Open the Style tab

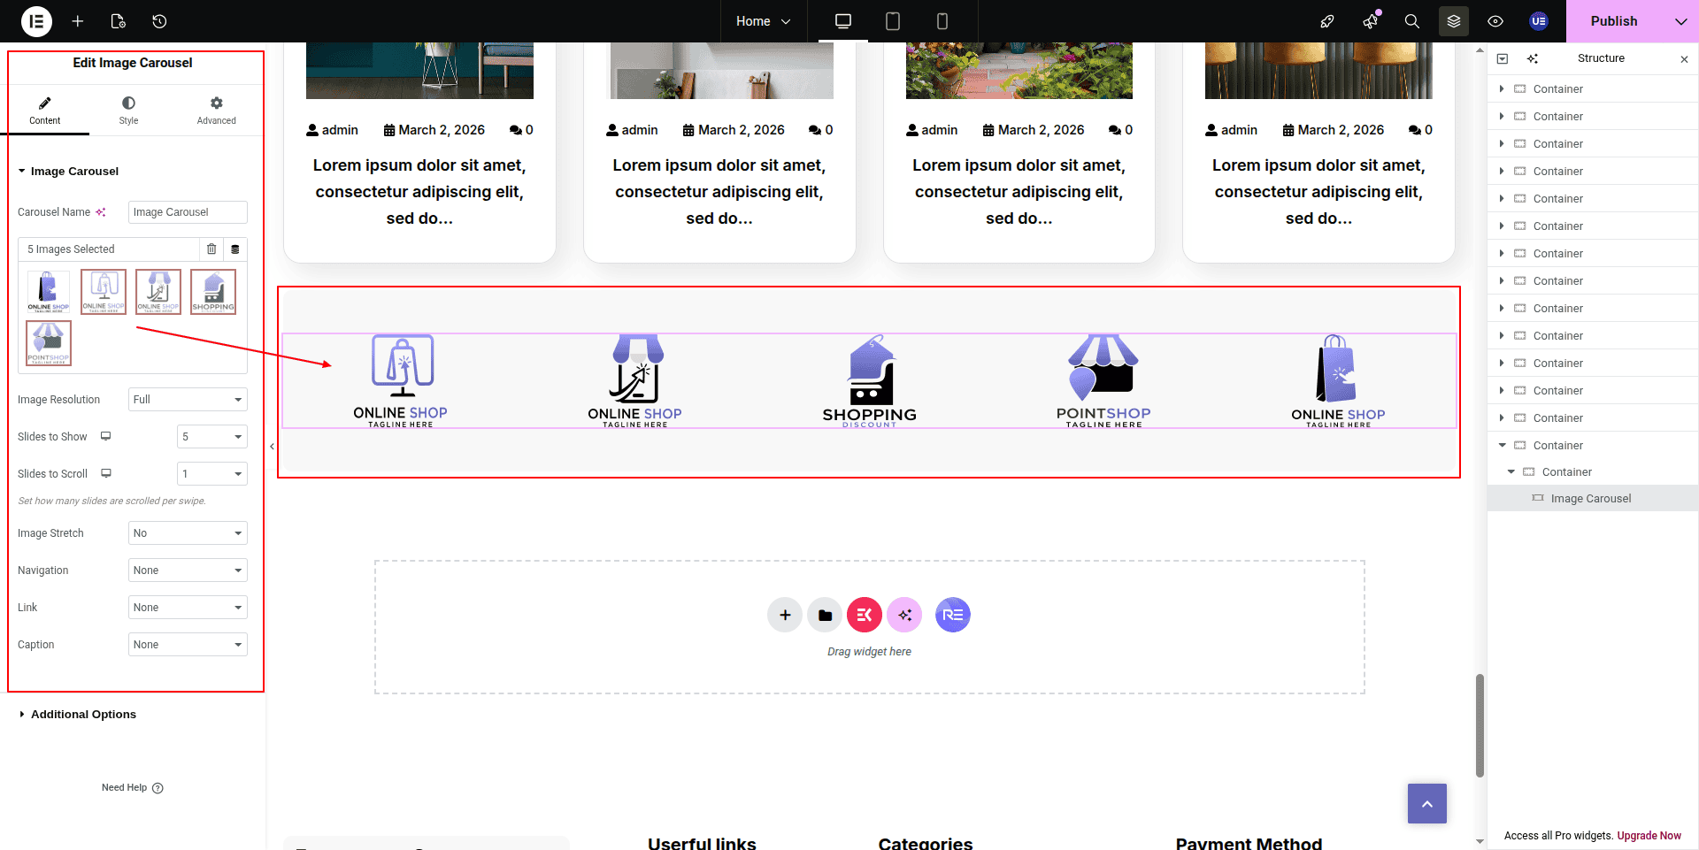[128, 111]
